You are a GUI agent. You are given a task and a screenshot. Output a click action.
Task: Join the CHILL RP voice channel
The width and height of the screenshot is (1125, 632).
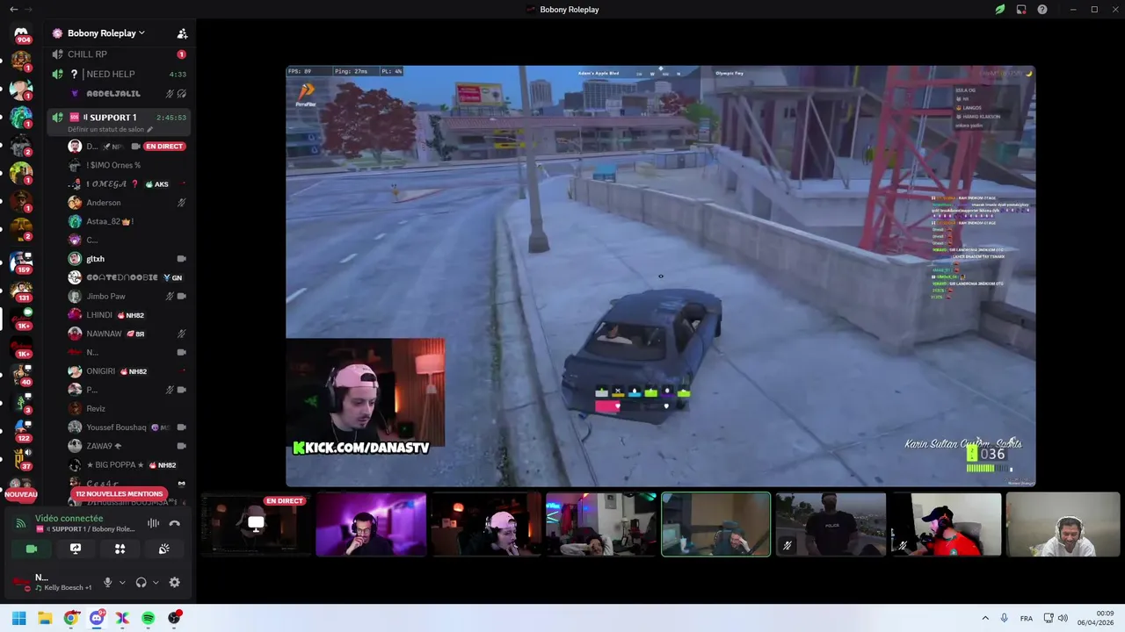120,54
